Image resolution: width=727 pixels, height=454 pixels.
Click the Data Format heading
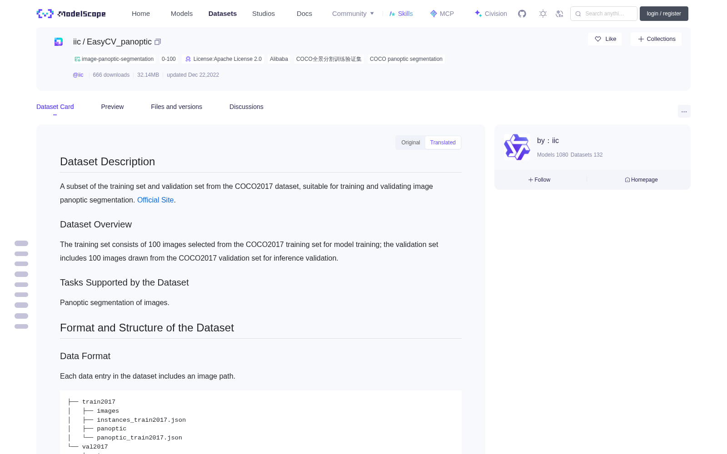point(85,356)
